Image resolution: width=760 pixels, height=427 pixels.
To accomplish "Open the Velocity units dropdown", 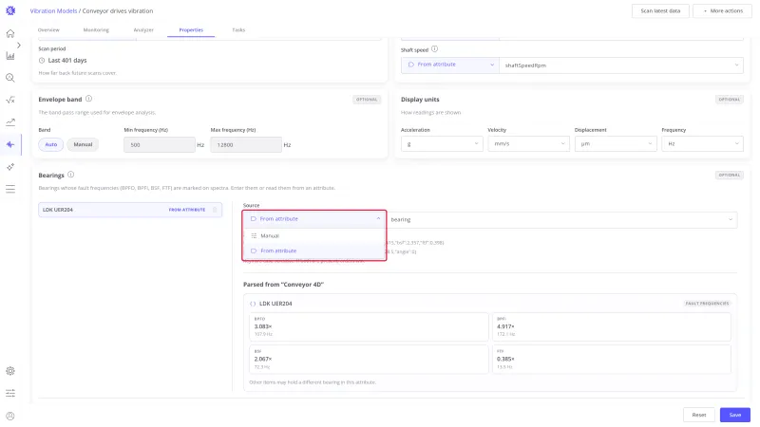I will point(528,144).
